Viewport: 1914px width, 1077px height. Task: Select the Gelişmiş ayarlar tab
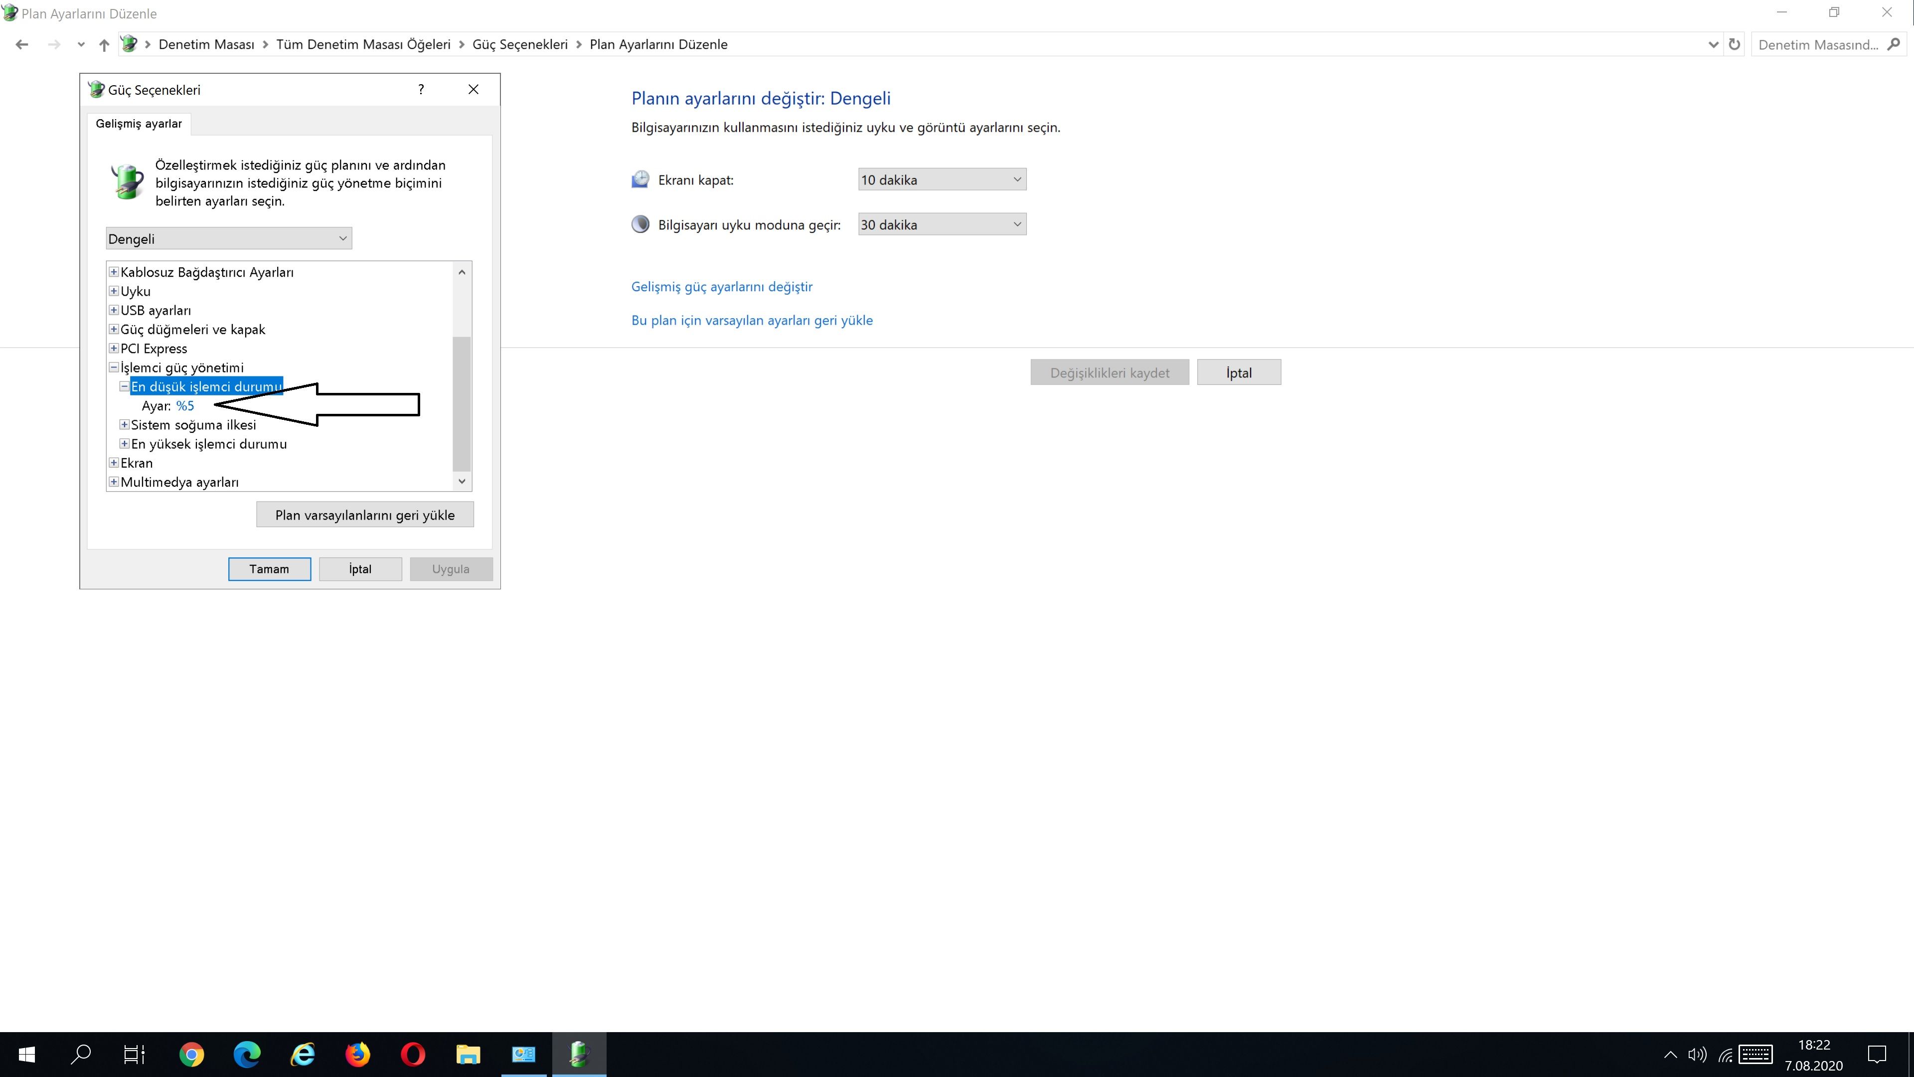pyautogui.click(x=139, y=123)
